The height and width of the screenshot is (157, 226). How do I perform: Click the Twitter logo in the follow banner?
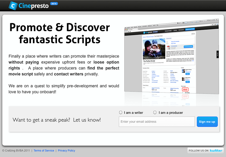pos(216,150)
